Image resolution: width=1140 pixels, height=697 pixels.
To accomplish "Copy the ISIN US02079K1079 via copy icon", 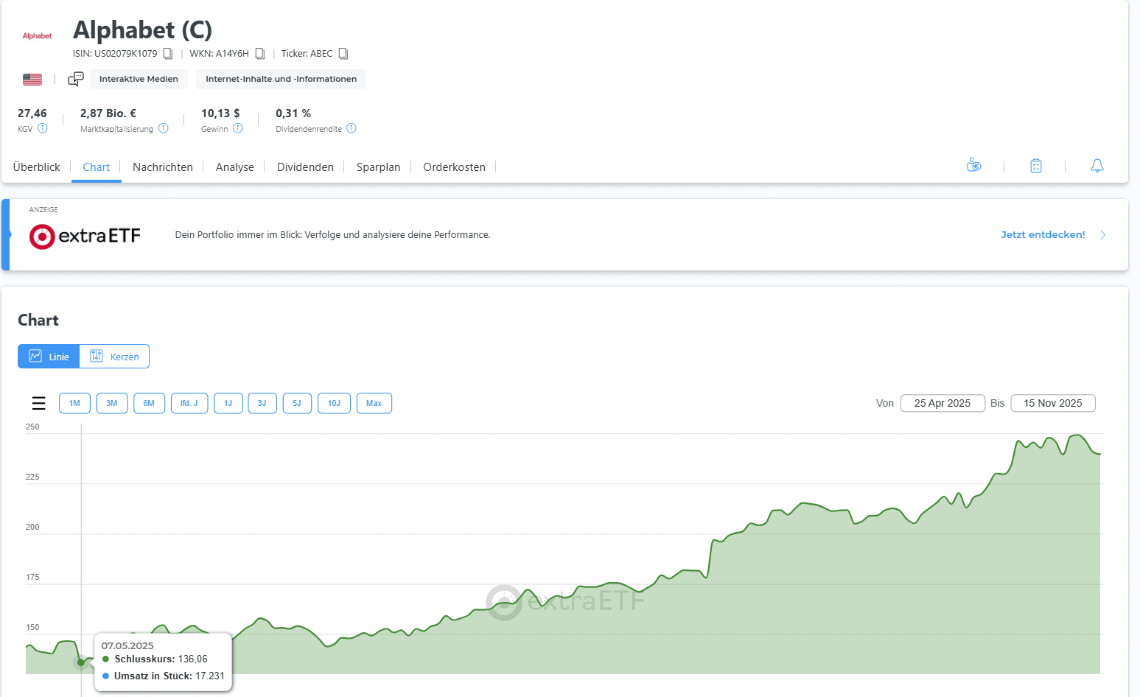I will [168, 54].
